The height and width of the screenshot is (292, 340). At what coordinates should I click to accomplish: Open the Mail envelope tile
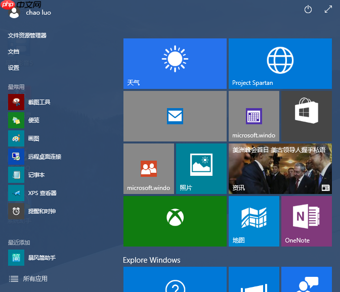[x=175, y=116]
